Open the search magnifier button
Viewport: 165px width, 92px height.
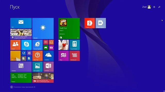pyautogui.click(x=159, y=7)
